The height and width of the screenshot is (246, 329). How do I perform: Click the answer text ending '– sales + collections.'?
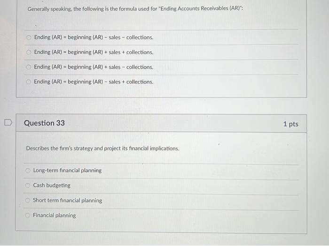click(94, 82)
